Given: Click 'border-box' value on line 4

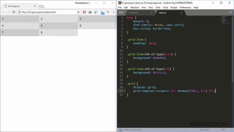Looking at the screenshot, I should pyautogui.click(x=161, y=29).
